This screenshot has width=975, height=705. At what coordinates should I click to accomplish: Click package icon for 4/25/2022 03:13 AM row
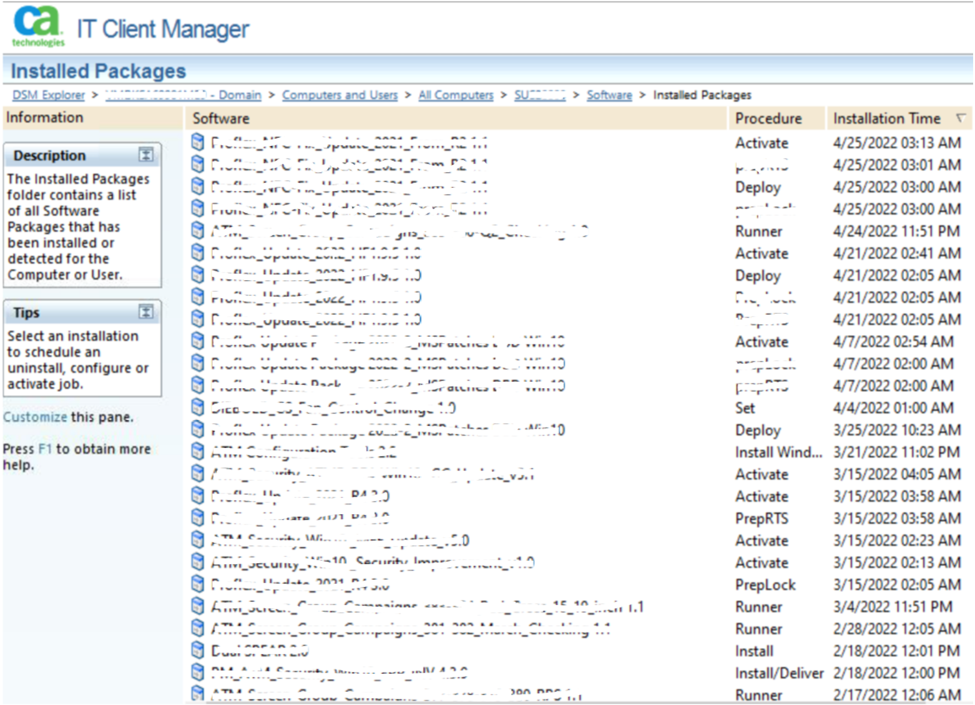coord(198,142)
